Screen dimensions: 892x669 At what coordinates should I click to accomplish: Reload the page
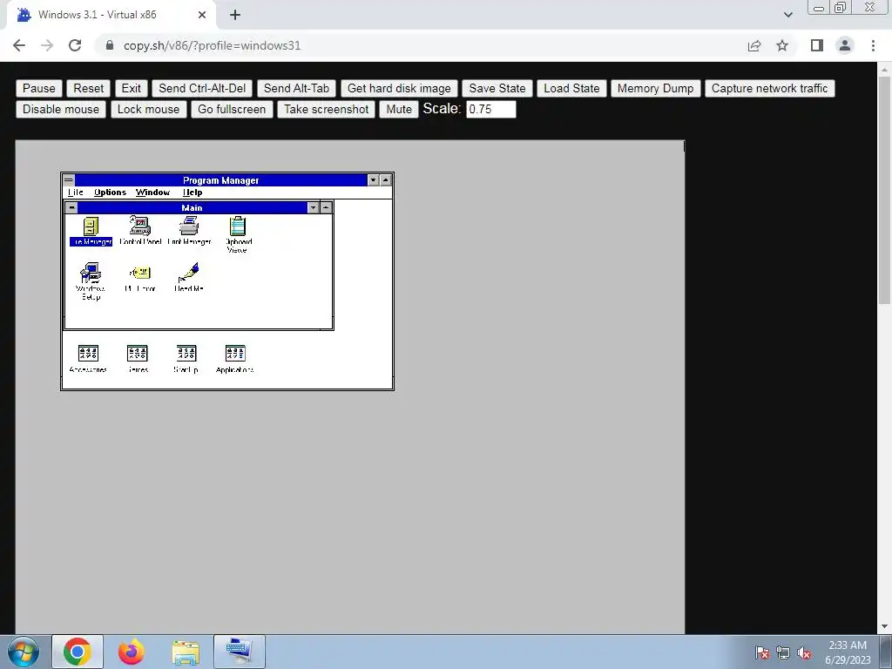pos(75,45)
